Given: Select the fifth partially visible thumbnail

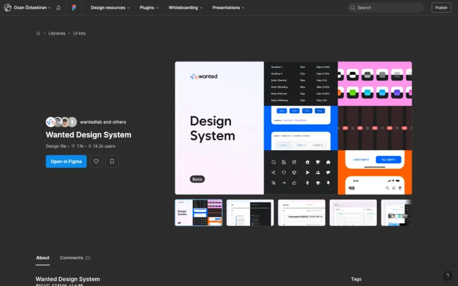Looking at the screenshot, I should (x=397, y=213).
